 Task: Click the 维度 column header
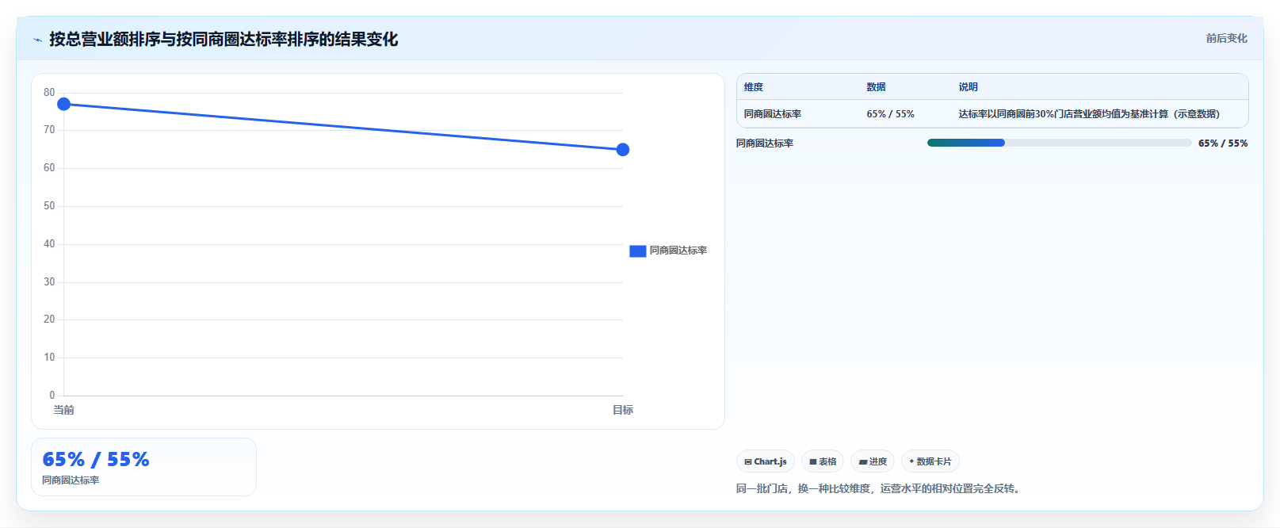[x=754, y=87]
